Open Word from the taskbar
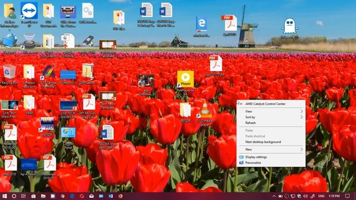Image resolution: width=356 pixels, height=200 pixels. tap(111, 196)
